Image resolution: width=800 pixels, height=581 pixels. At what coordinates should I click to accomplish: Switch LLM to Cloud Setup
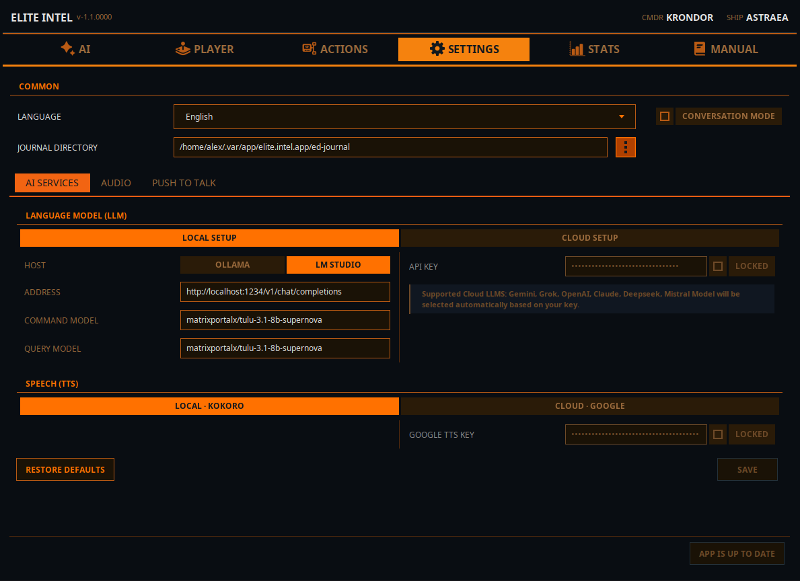(x=590, y=237)
